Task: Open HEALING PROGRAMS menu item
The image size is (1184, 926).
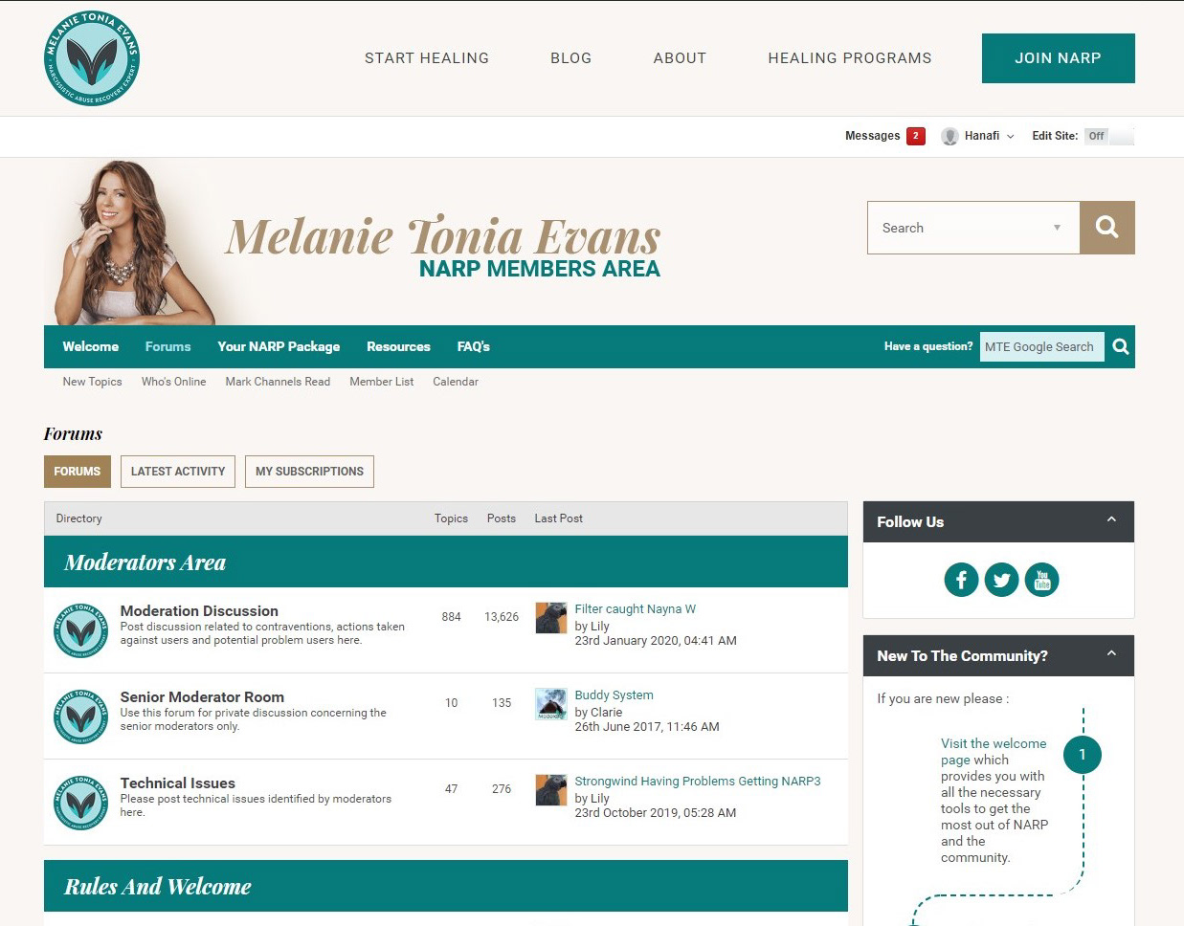Action: [850, 58]
